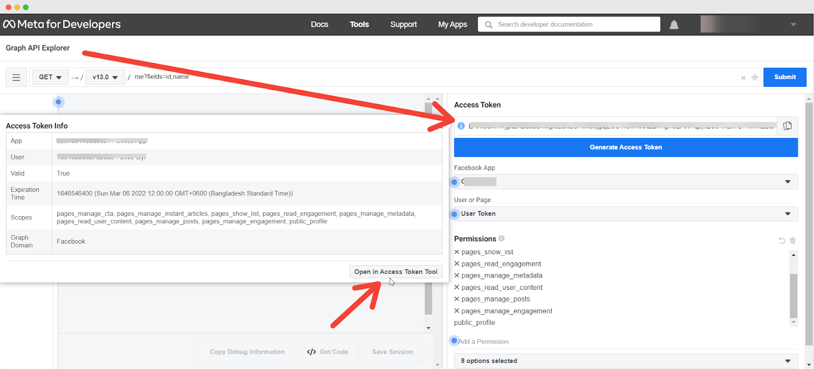The height and width of the screenshot is (369, 814).
Task: Undo permission changes with reset icon
Action: pyautogui.click(x=782, y=240)
